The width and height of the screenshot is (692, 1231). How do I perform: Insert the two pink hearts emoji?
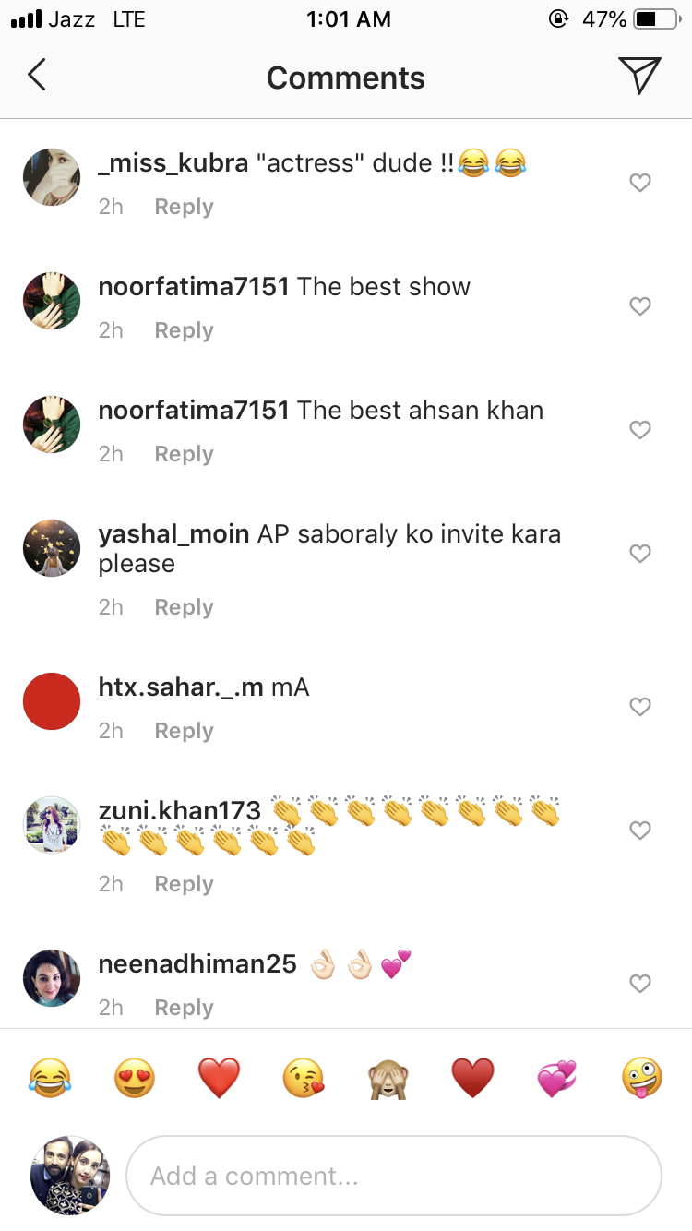point(557,1077)
